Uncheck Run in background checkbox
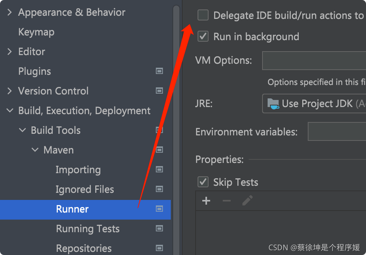This screenshot has height=255, width=366. tap(203, 36)
